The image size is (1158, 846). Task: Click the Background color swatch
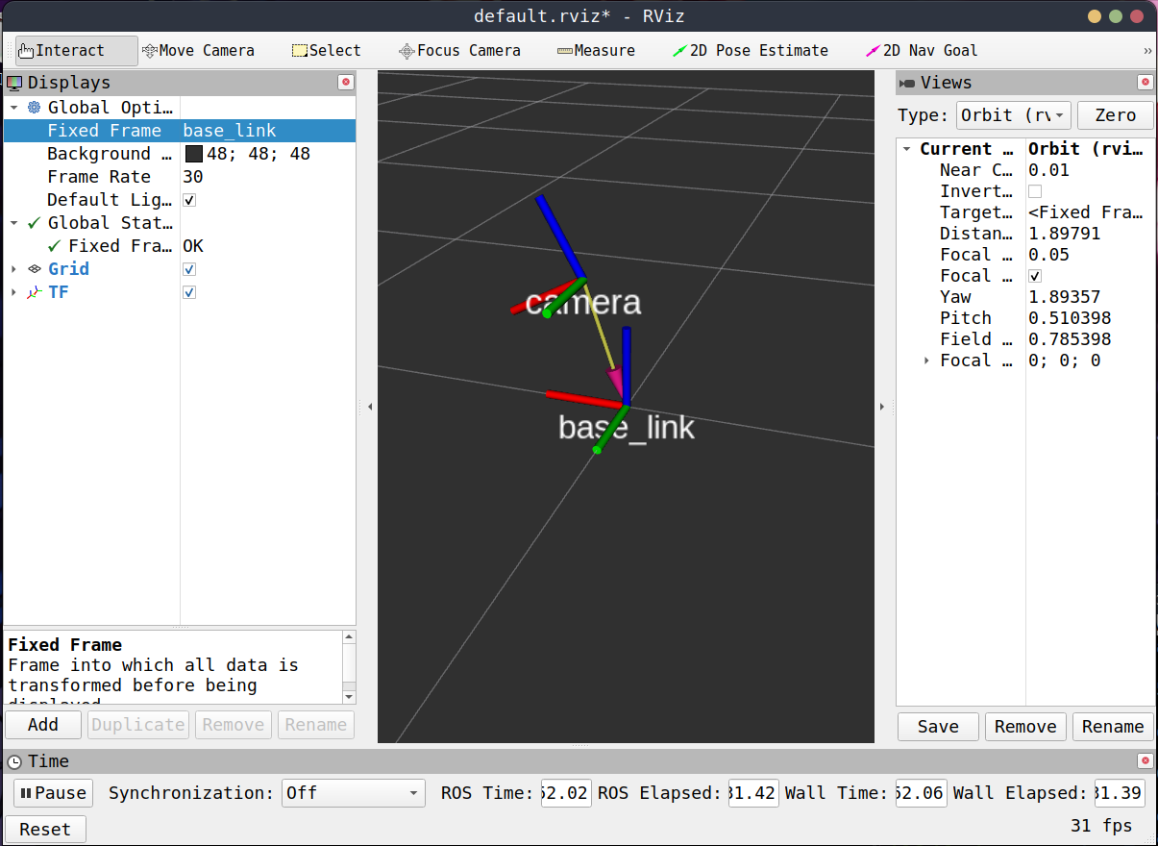pos(193,154)
